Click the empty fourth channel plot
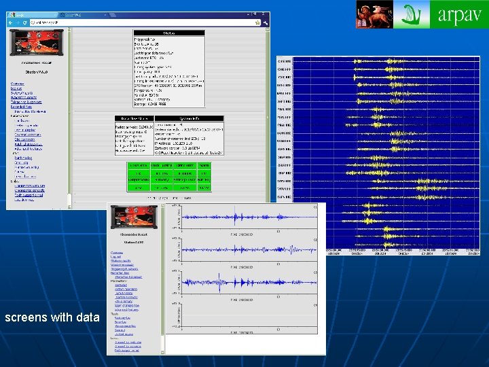Screen dimensions: 489x367 249,315
